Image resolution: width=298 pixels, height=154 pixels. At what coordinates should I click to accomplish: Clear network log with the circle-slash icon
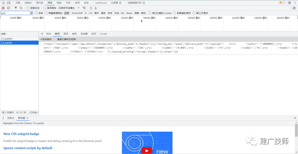click(9, 8)
